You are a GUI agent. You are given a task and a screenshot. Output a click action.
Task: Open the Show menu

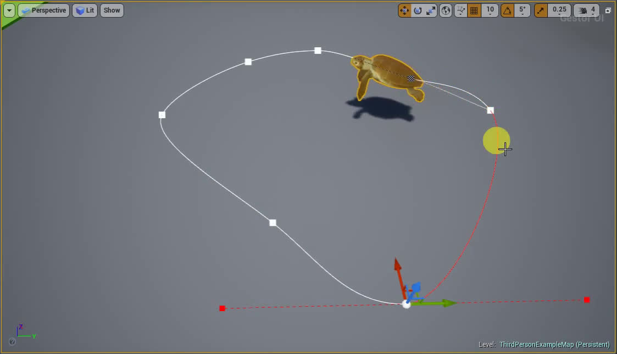pyautogui.click(x=112, y=10)
